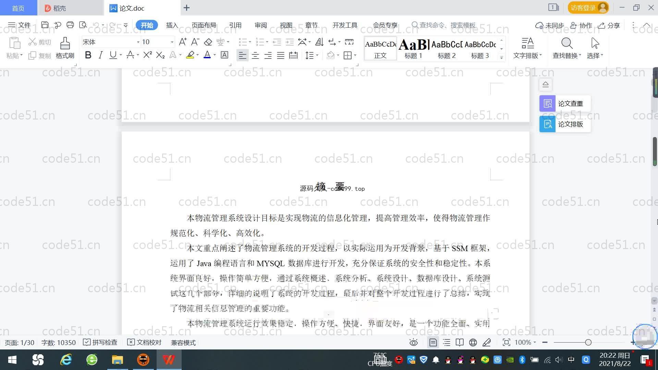Toggle document proofreading in status bar
The image size is (658, 370).
click(x=144, y=343)
